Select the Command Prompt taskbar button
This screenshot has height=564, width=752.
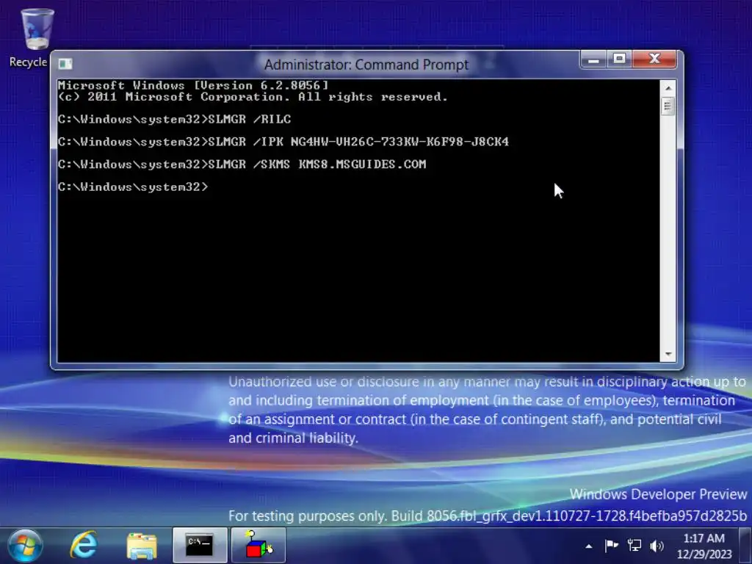pos(200,546)
